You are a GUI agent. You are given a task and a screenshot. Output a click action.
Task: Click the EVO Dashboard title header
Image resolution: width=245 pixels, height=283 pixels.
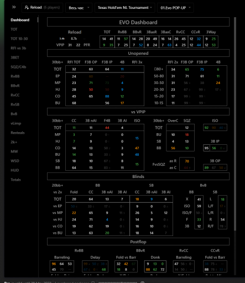tap(138, 22)
